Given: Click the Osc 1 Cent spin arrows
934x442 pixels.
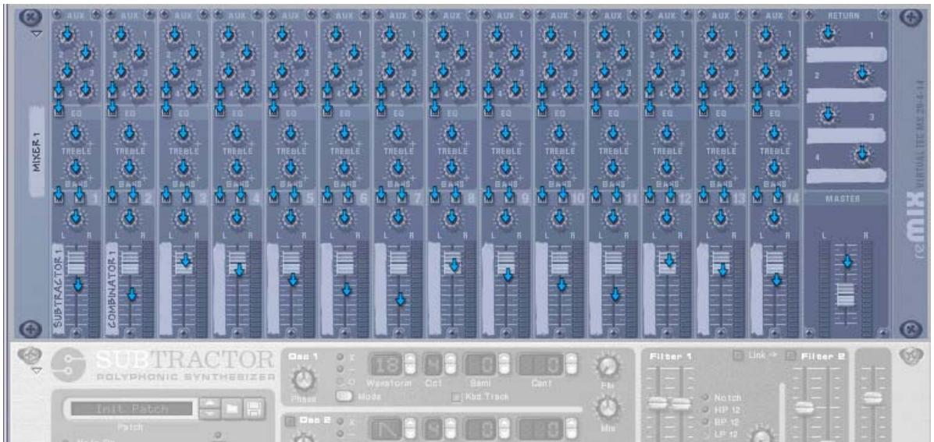Looking at the screenshot, I should (571, 362).
